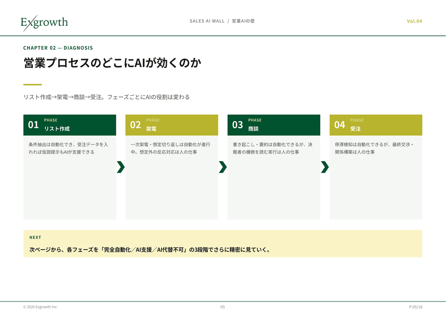This screenshot has height=315, width=446.
Task: Click the number '01' in phase header
Action: pos(33,125)
